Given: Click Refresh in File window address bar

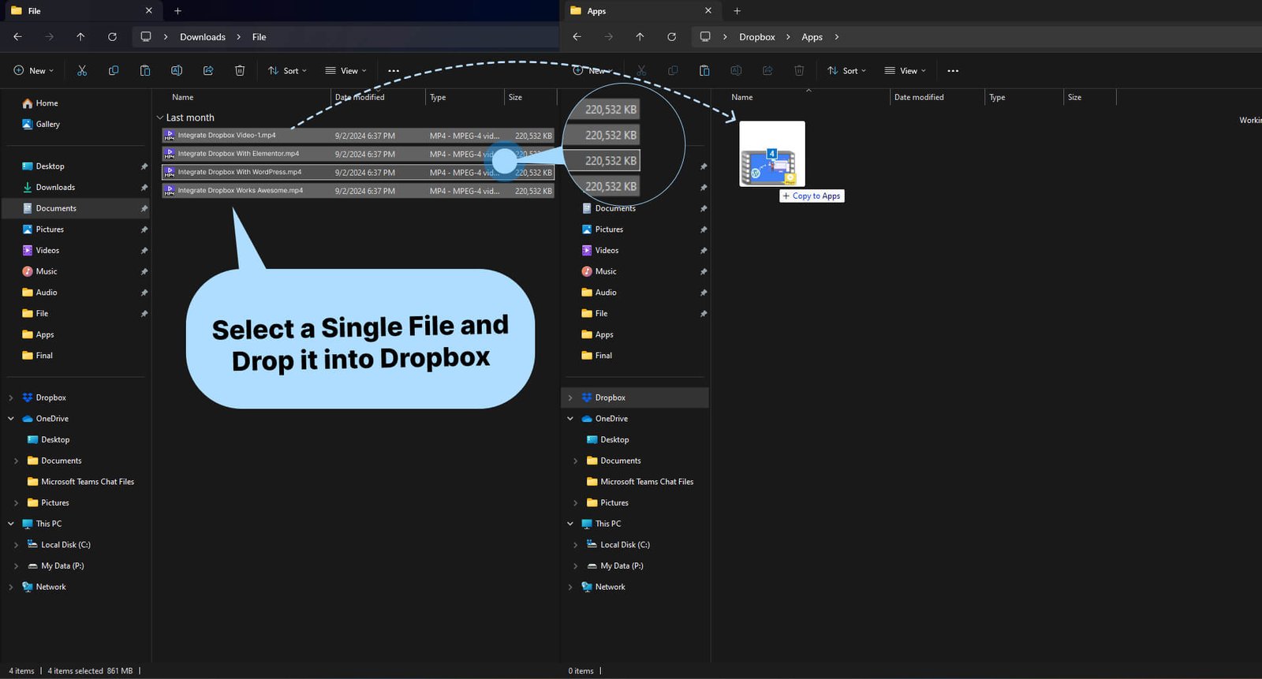Looking at the screenshot, I should tap(112, 37).
